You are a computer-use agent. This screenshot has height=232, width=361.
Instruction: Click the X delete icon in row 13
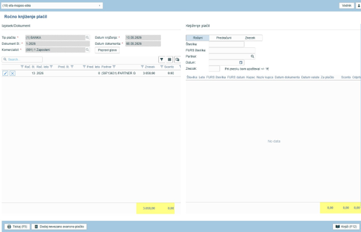13,73
